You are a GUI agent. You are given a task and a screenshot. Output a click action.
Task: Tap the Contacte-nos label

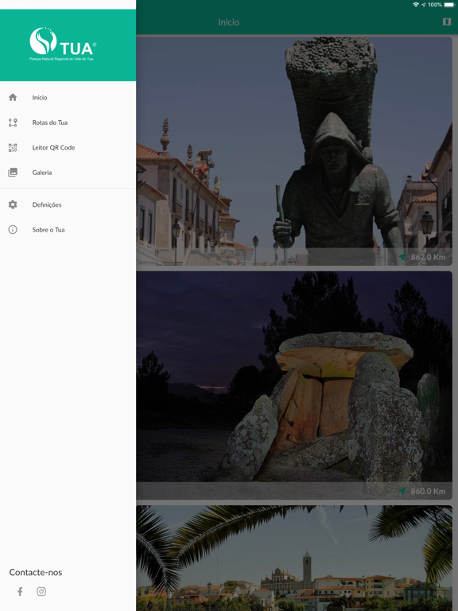(36, 572)
